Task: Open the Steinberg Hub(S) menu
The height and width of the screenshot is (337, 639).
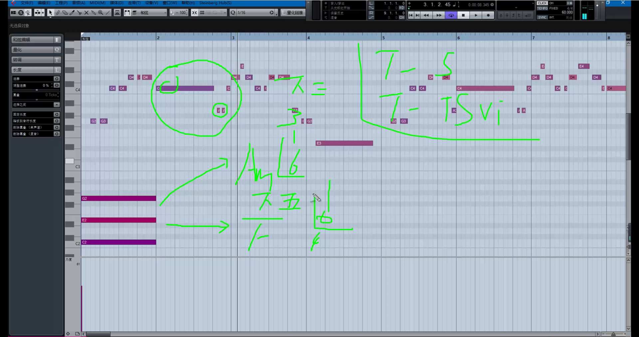Action: [215, 3]
